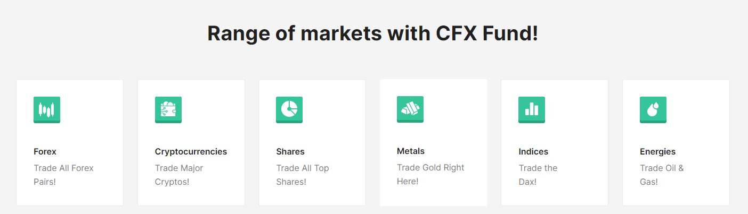Open the Energies heading link

[657, 151]
